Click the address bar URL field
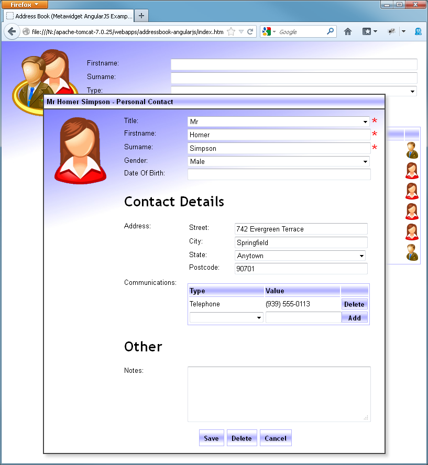The image size is (428, 465). click(x=127, y=32)
